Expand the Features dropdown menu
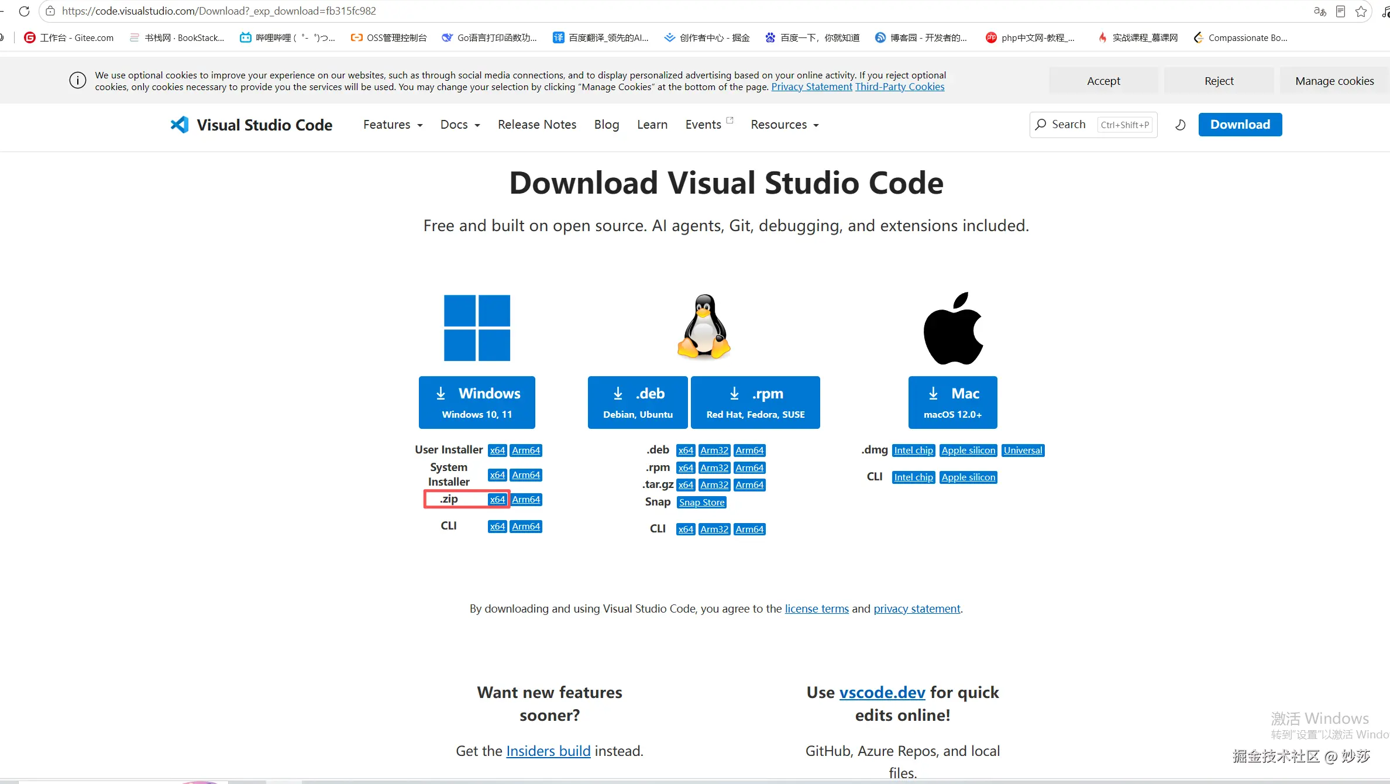 pos(393,125)
